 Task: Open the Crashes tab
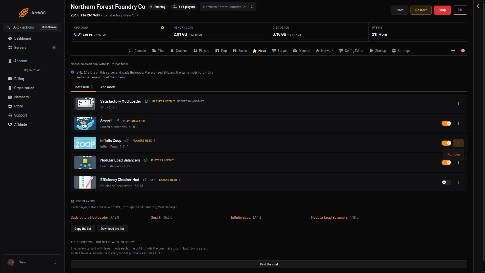(179, 51)
